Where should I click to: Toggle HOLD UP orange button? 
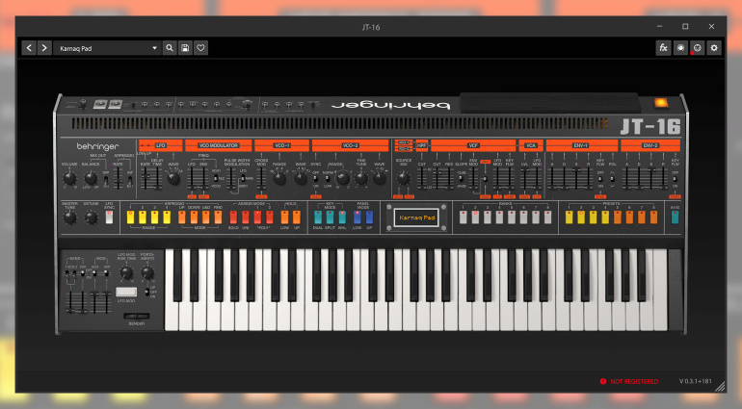click(x=296, y=217)
